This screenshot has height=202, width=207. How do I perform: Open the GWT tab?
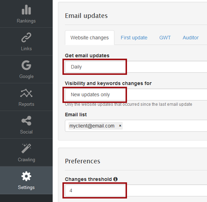click(x=165, y=38)
